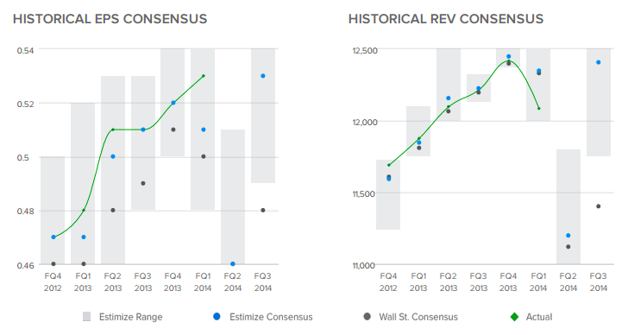Select FQ3 2014 blue revenue consensus dot

coord(599,62)
